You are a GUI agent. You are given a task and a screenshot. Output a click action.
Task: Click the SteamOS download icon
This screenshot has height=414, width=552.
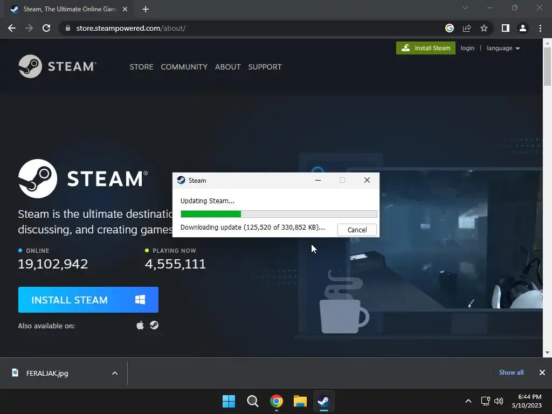coord(154,325)
